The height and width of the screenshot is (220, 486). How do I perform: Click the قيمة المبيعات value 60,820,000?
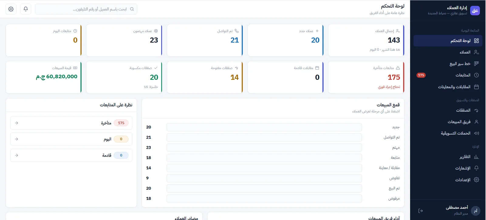click(57, 77)
